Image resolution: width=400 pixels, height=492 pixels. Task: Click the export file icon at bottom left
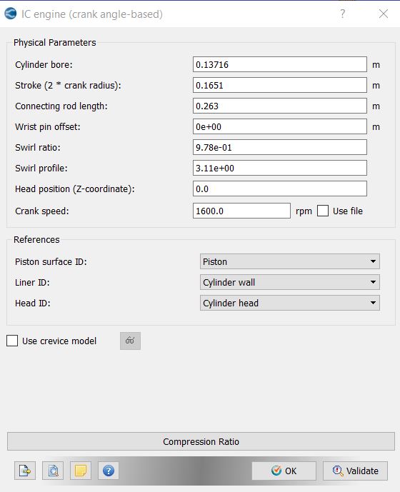point(25,471)
